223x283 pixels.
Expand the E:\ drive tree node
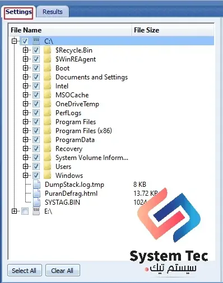point(14,211)
